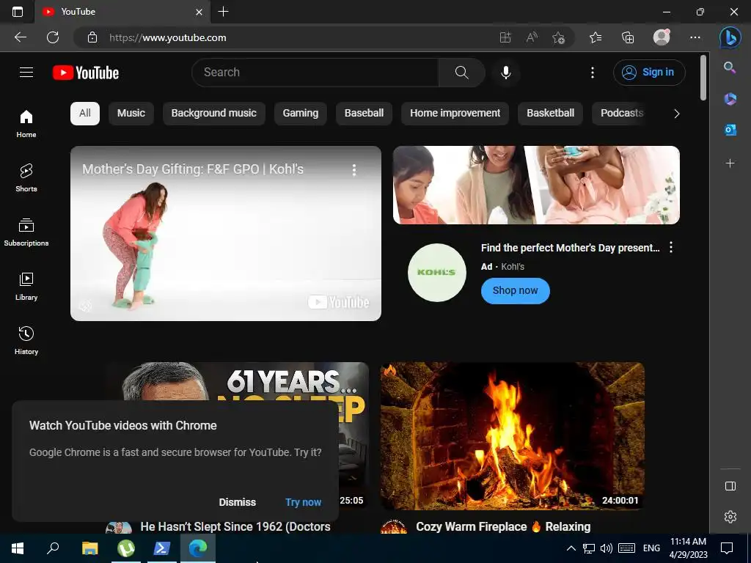Open Outlook in Edge sidebar

pyautogui.click(x=730, y=130)
